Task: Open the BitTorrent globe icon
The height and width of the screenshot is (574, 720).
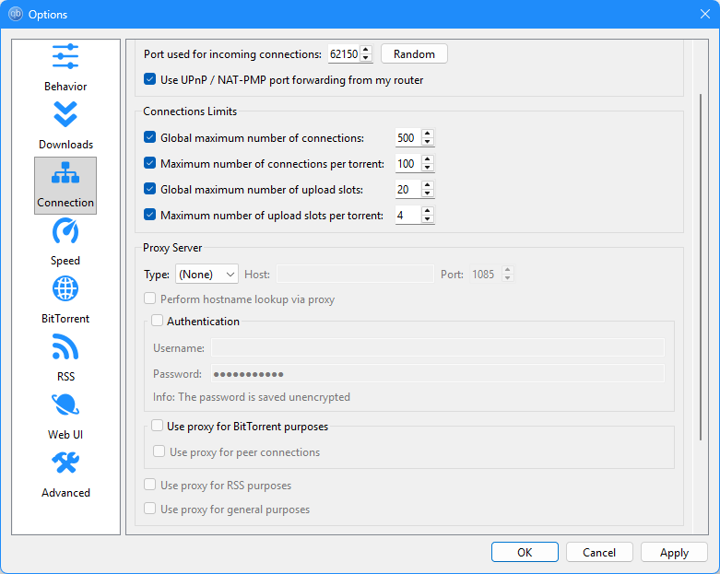Action: (x=65, y=288)
